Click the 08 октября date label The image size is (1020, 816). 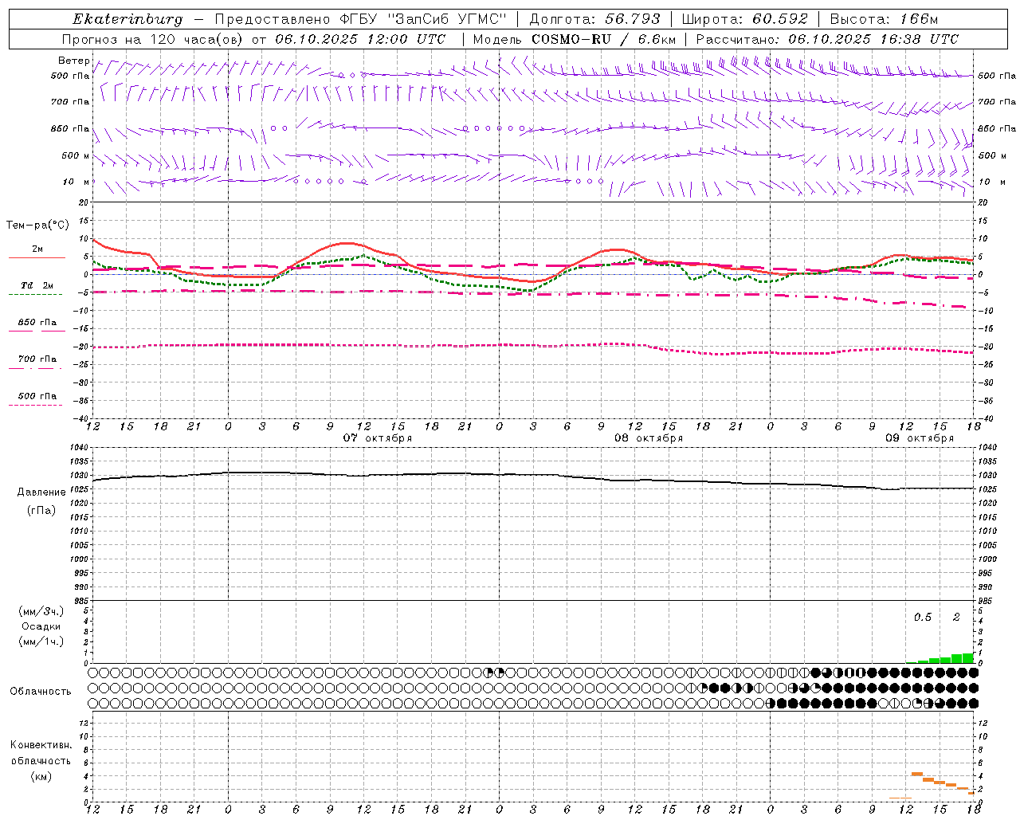pyautogui.click(x=649, y=438)
